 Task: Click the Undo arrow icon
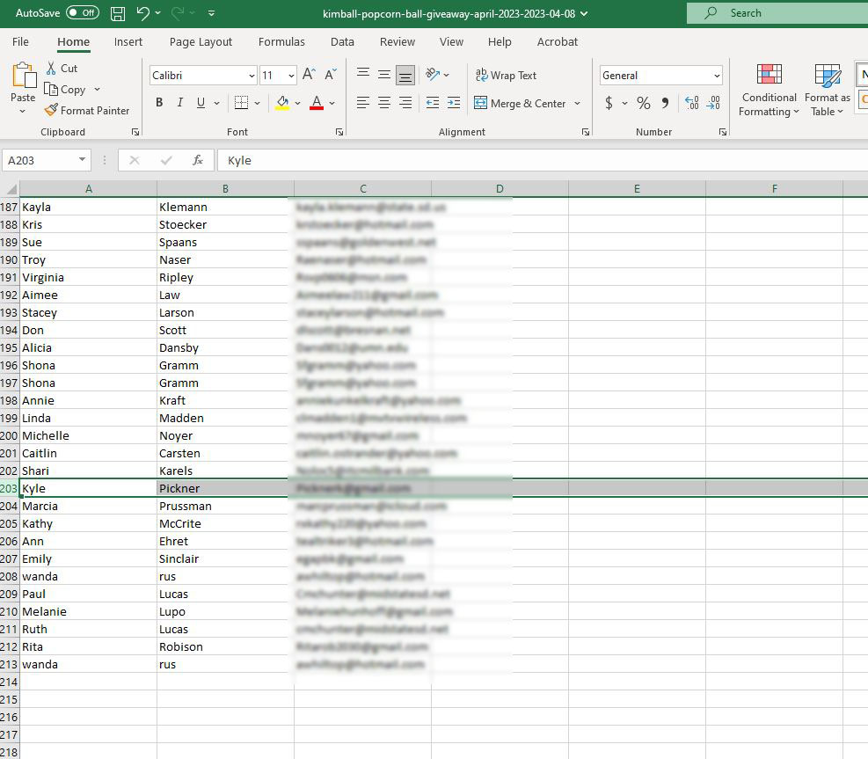click(x=143, y=13)
